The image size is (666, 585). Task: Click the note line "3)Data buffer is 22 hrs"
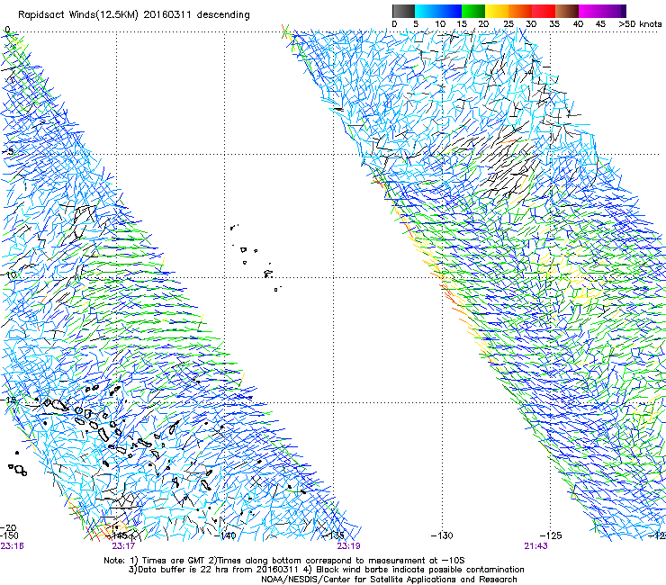326,570
